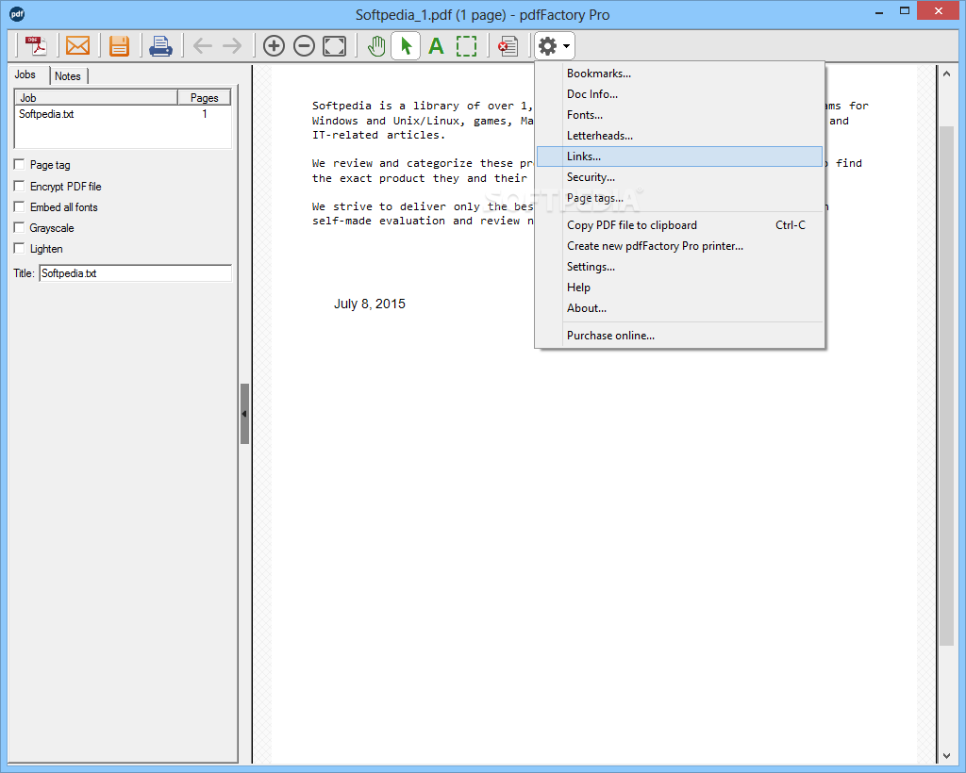Viewport: 966px width, 773px height.
Task: Click the Job column header
Action: click(x=96, y=97)
